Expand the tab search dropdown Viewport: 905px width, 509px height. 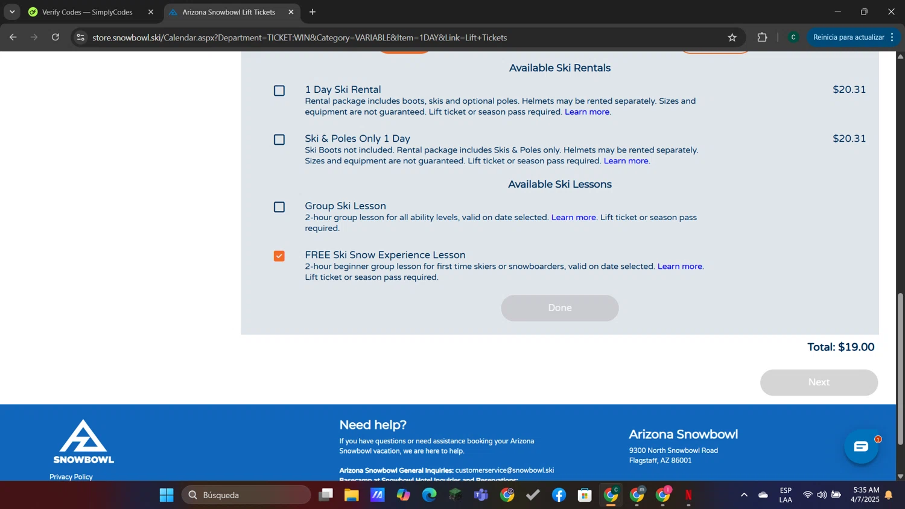pyautogui.click(x=12, y=12)
